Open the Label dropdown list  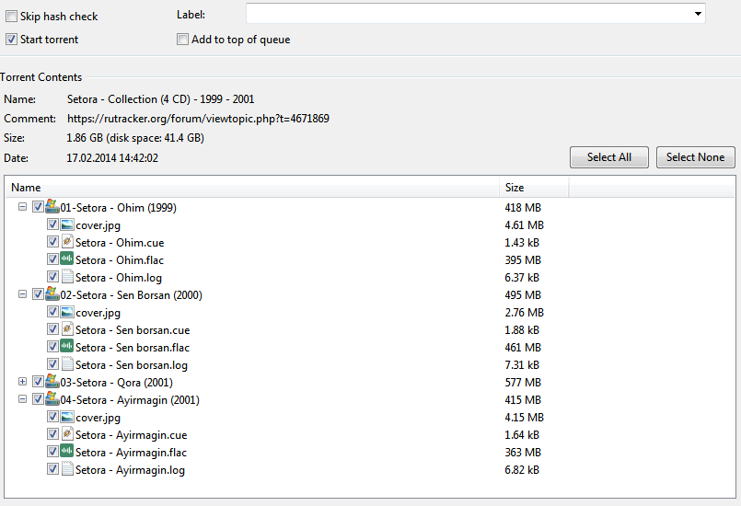click(x=698, y=15)
